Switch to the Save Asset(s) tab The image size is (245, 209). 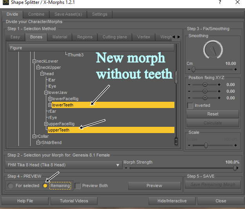[68, 14]
